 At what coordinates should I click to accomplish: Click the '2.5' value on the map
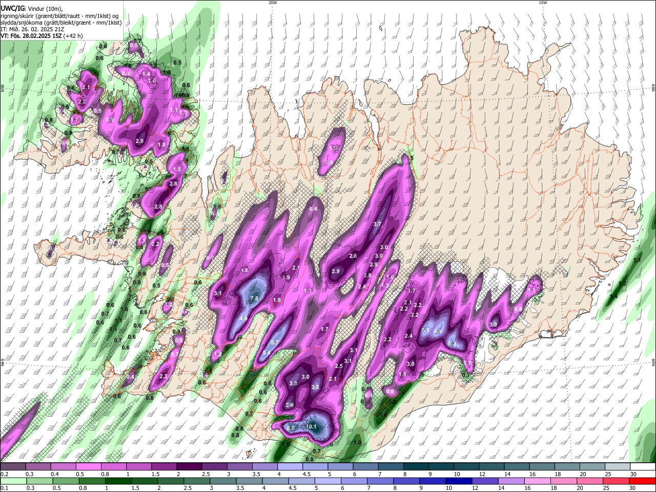pyautogui.click(x=339, y=366)
